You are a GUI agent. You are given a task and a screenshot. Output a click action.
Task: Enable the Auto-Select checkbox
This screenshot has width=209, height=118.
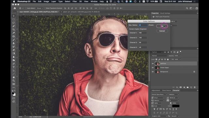coord(26,8)
